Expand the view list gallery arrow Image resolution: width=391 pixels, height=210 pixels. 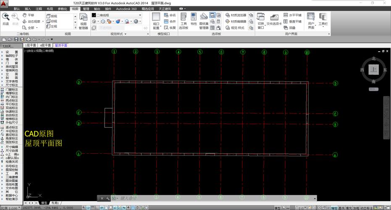click(x=75, y=27)
